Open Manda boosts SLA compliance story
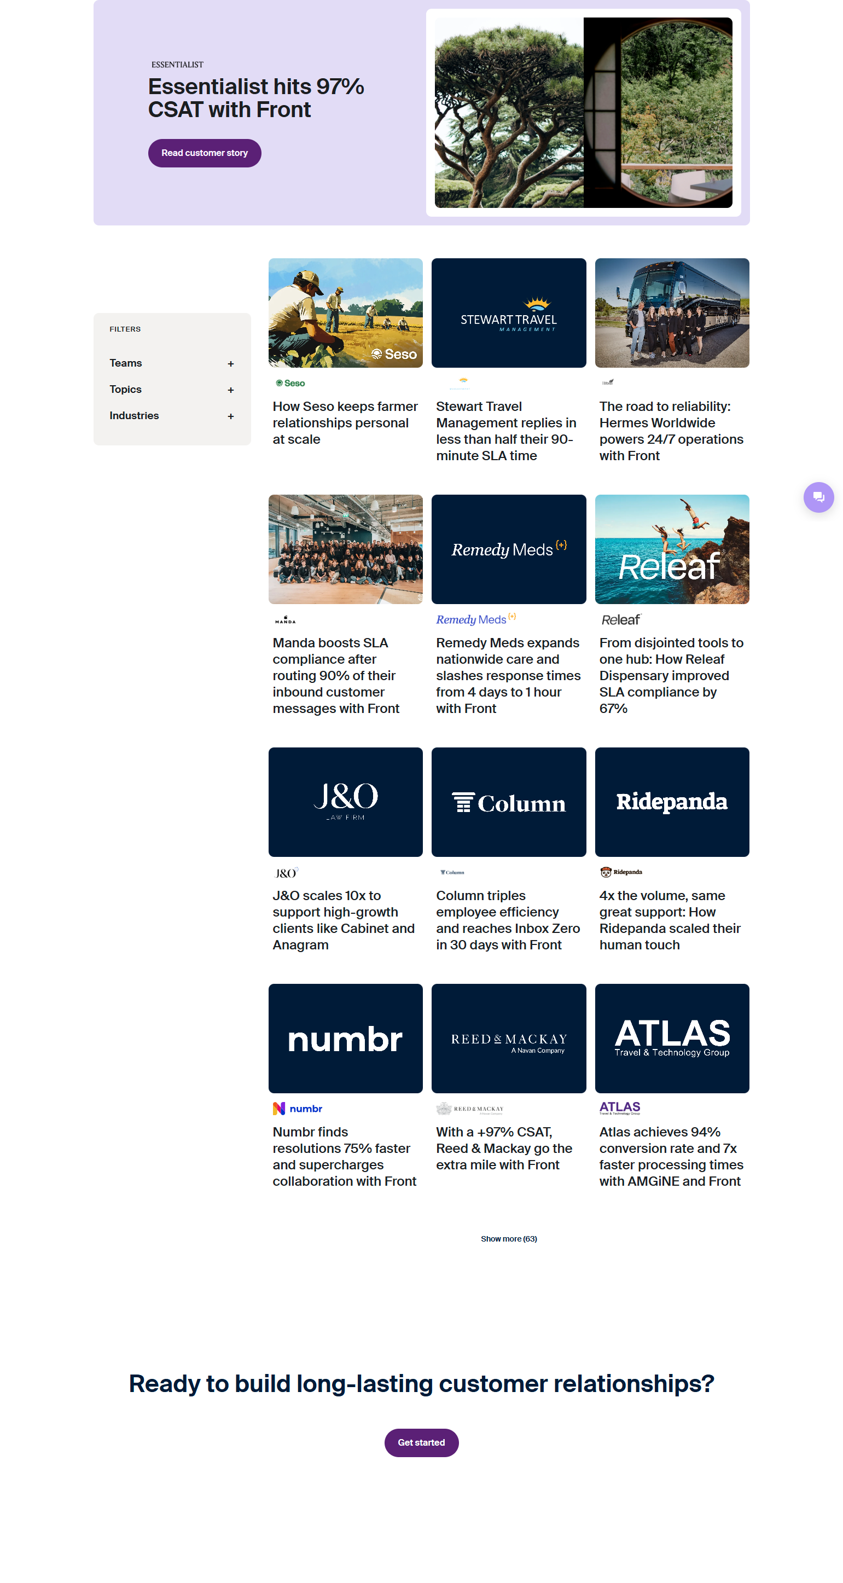This screenshot has width=843, height=1583. click(336, 675)
